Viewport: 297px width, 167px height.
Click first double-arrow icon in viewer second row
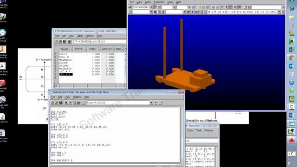pyautogui.click(x=155, y=12)
